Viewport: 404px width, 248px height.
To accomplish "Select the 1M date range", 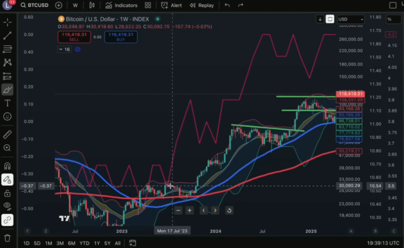I will coord(49,243).
